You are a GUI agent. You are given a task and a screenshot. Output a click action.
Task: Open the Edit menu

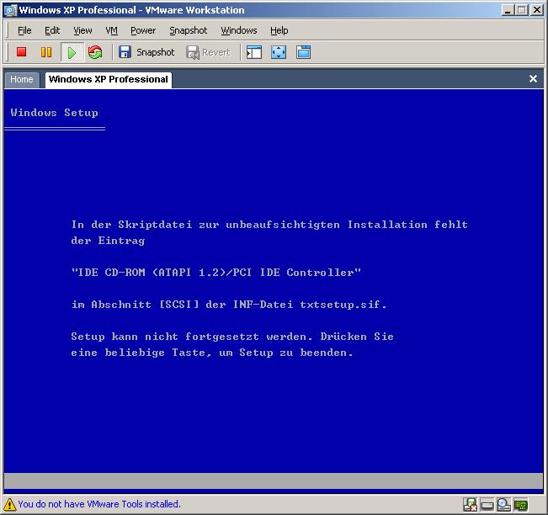(x=52, y=30)
